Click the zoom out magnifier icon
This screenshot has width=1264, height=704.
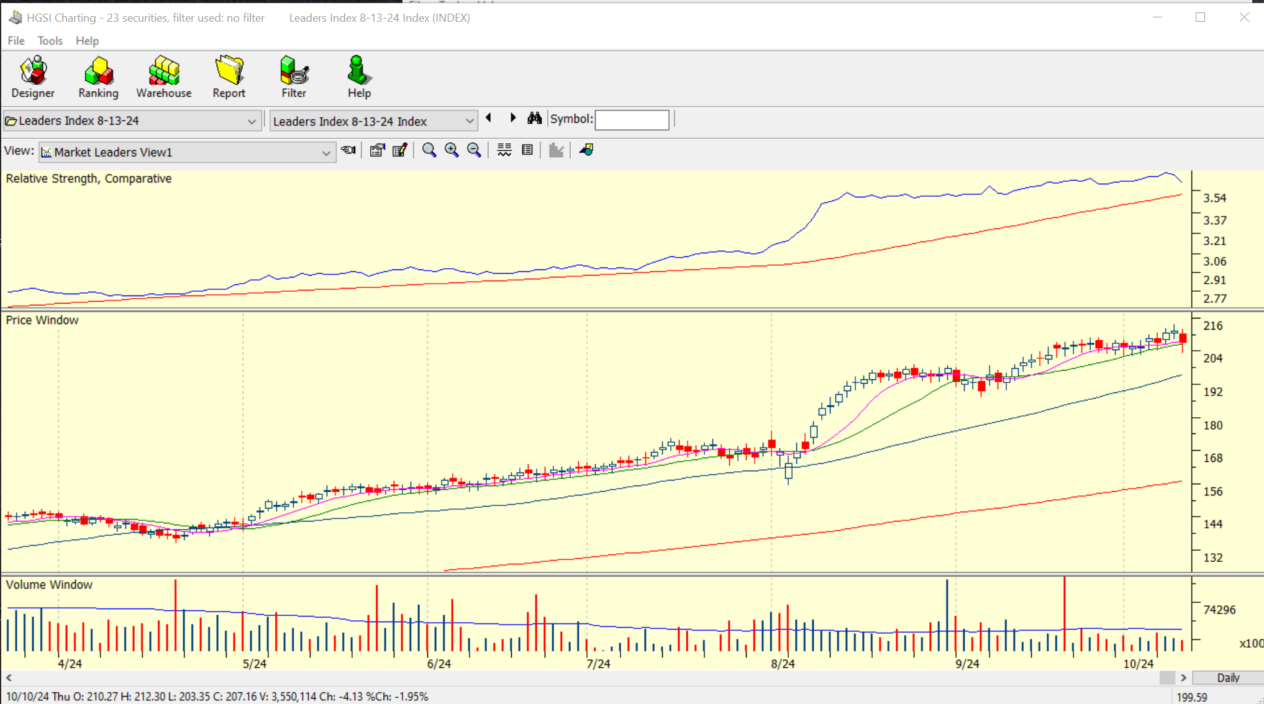point(474,150)
